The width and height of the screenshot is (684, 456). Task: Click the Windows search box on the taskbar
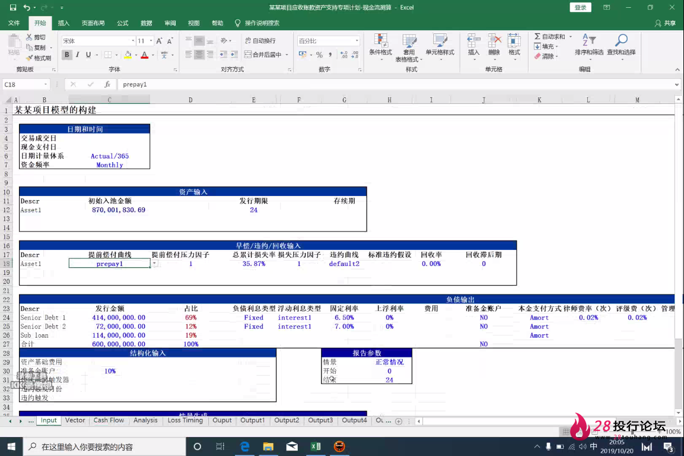[x=104, y=447]
